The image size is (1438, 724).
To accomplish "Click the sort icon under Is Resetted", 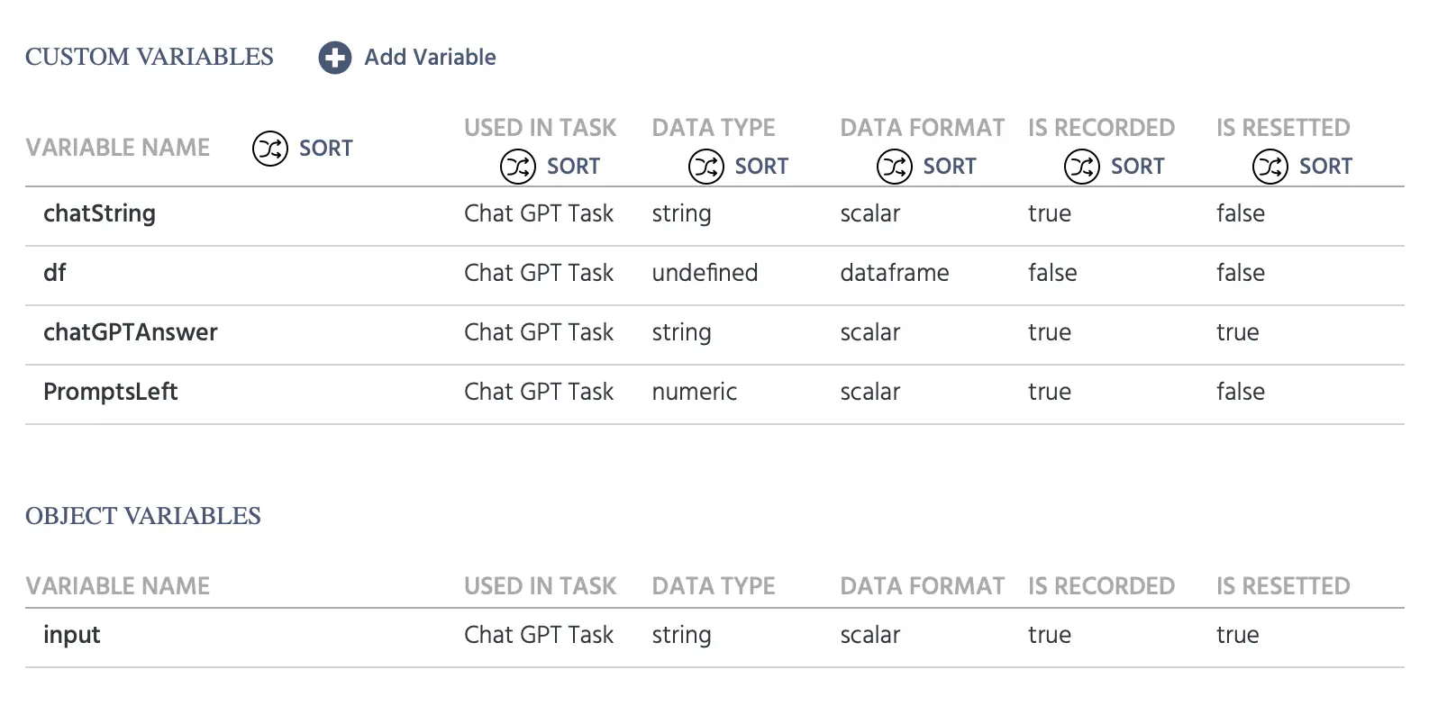I will coord(1270,167).
